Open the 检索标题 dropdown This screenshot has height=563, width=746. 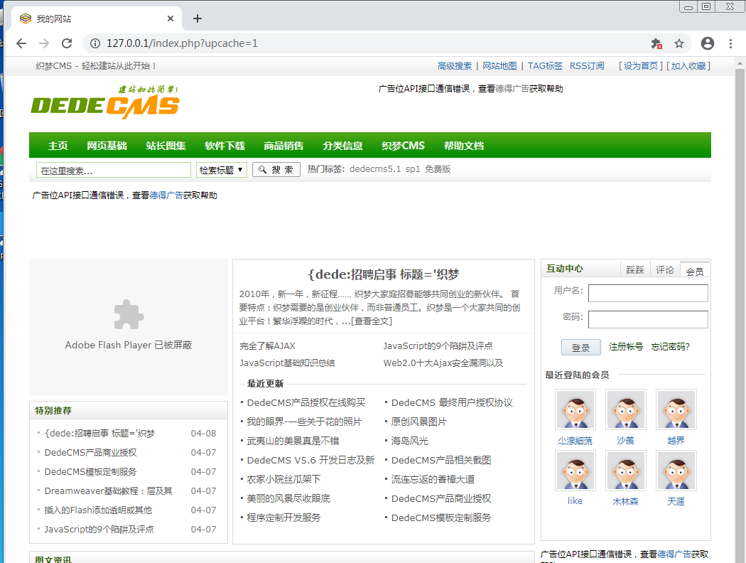pyautogui.click(x=221, y=170)
